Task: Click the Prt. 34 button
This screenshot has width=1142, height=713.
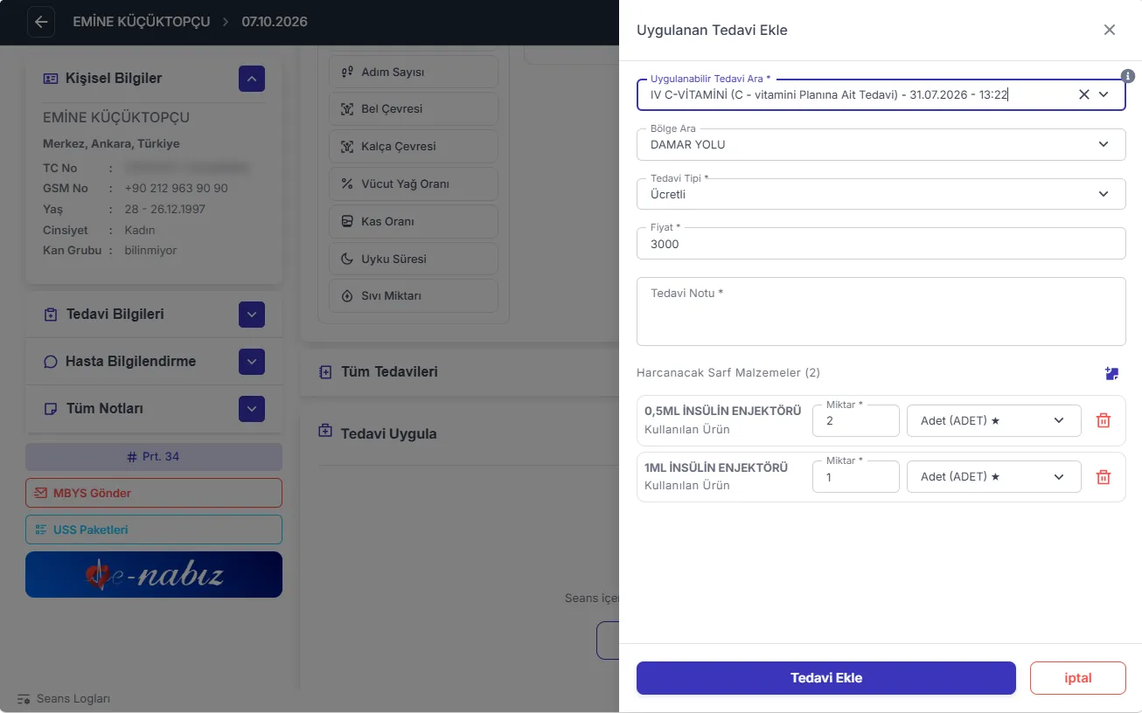Action: (154, 457)
